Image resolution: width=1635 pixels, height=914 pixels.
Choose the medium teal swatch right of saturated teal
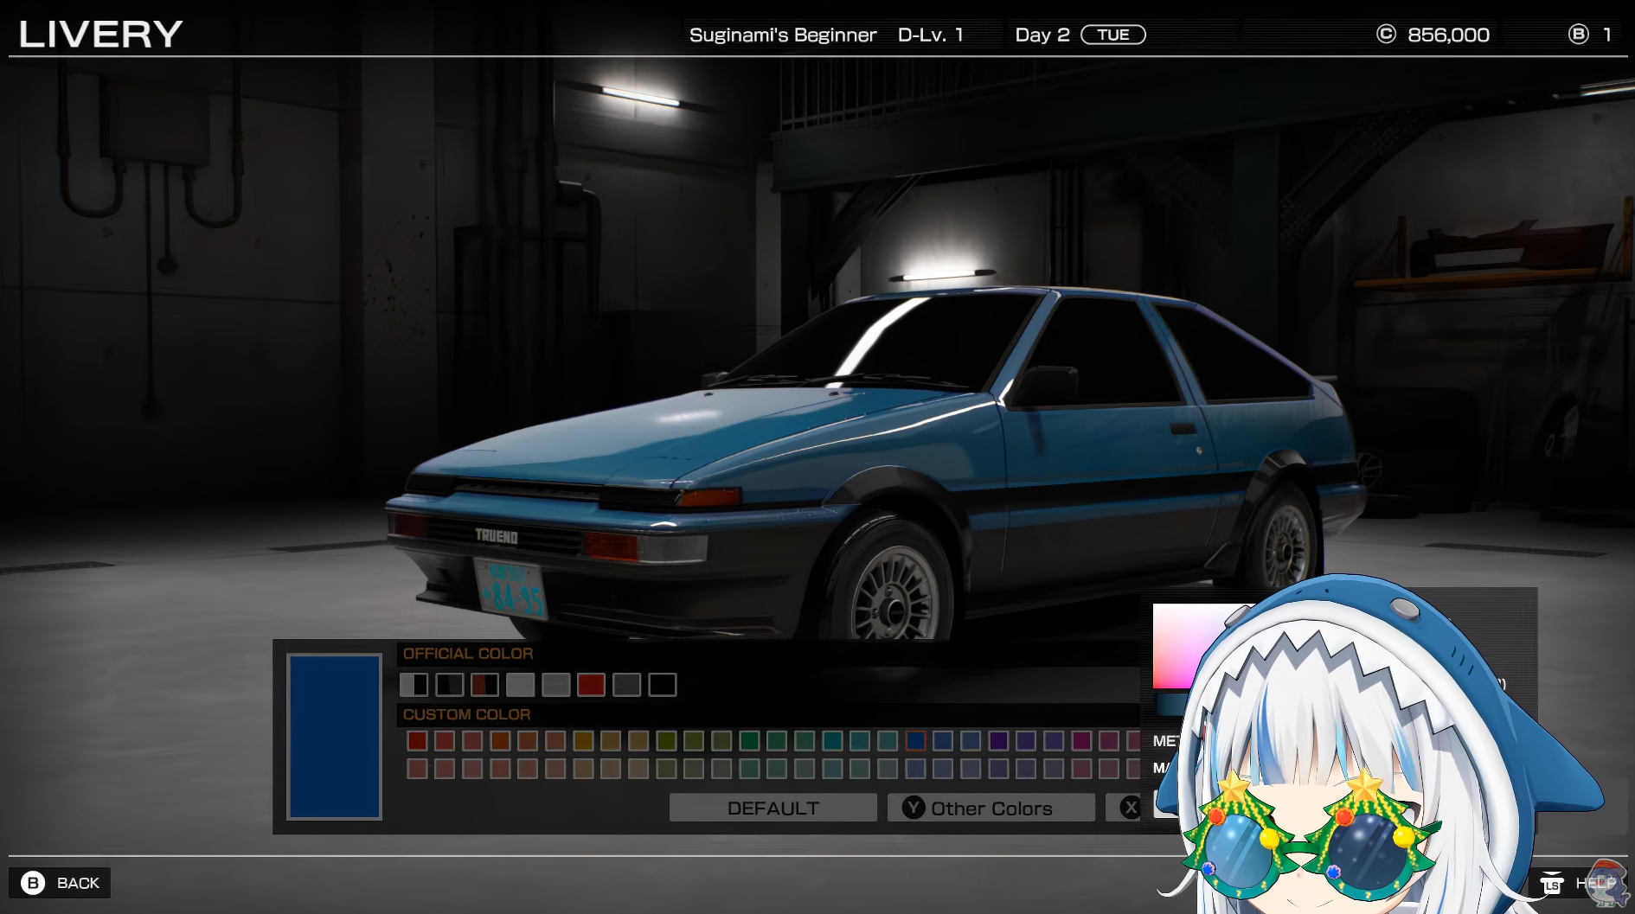click(860, 740)
